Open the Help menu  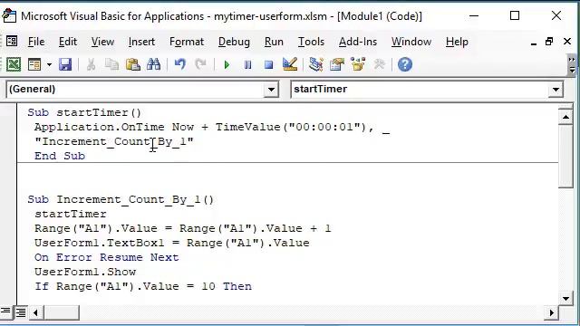click(457, 42)
